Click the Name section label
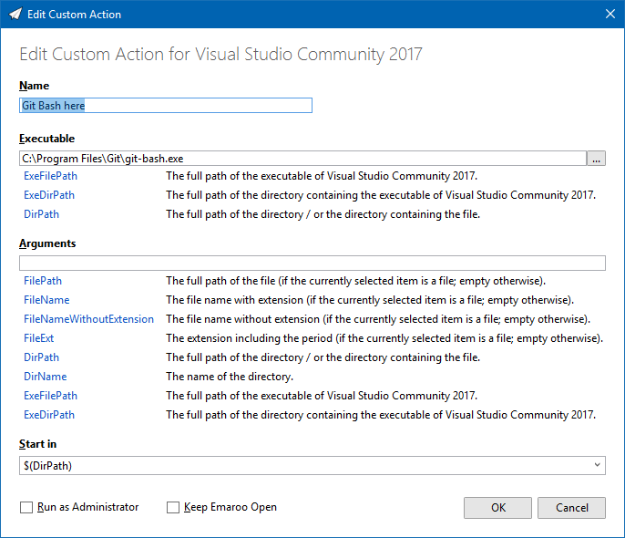625x538 pixels. tap(35, 86)
